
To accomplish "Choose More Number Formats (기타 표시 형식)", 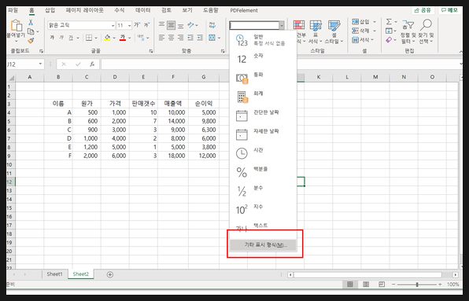I will [263, 245].
